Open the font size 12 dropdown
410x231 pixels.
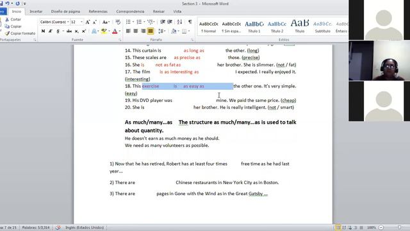81,22
